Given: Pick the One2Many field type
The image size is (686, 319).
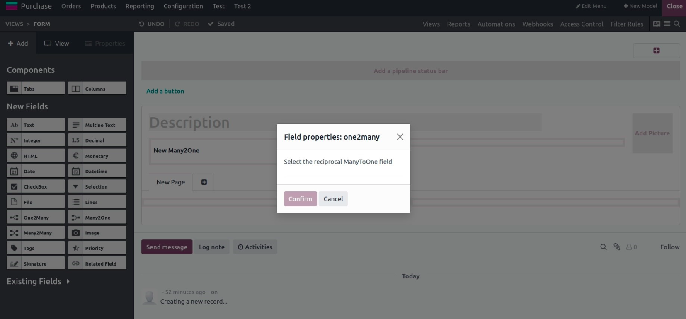Looking at the screenshot, I should (x=36, y=217).
